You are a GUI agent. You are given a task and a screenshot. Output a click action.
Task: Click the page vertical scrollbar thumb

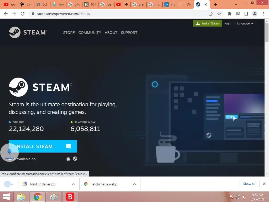pos(267,33)
